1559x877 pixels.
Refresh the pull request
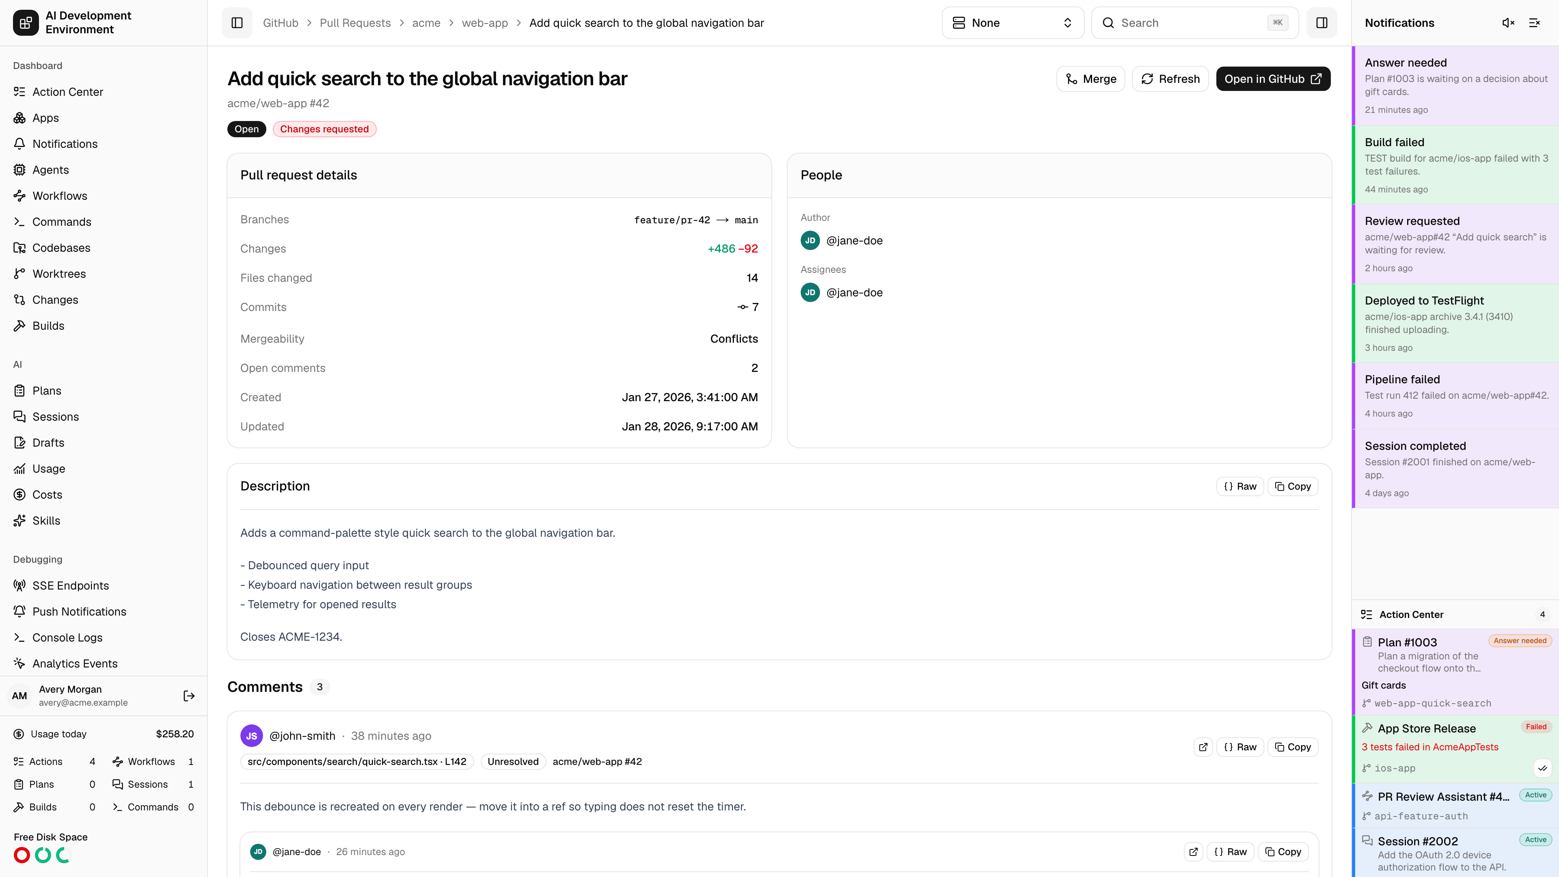coord(1170,79)
